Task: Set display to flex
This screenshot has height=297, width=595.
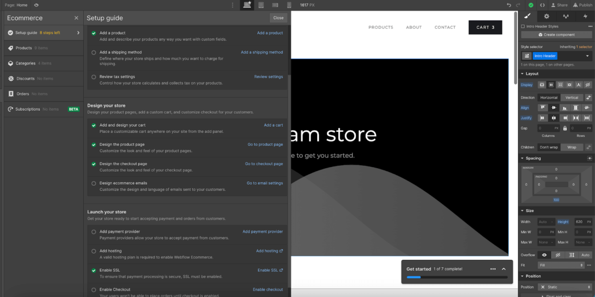Action: tap(551, 85)
